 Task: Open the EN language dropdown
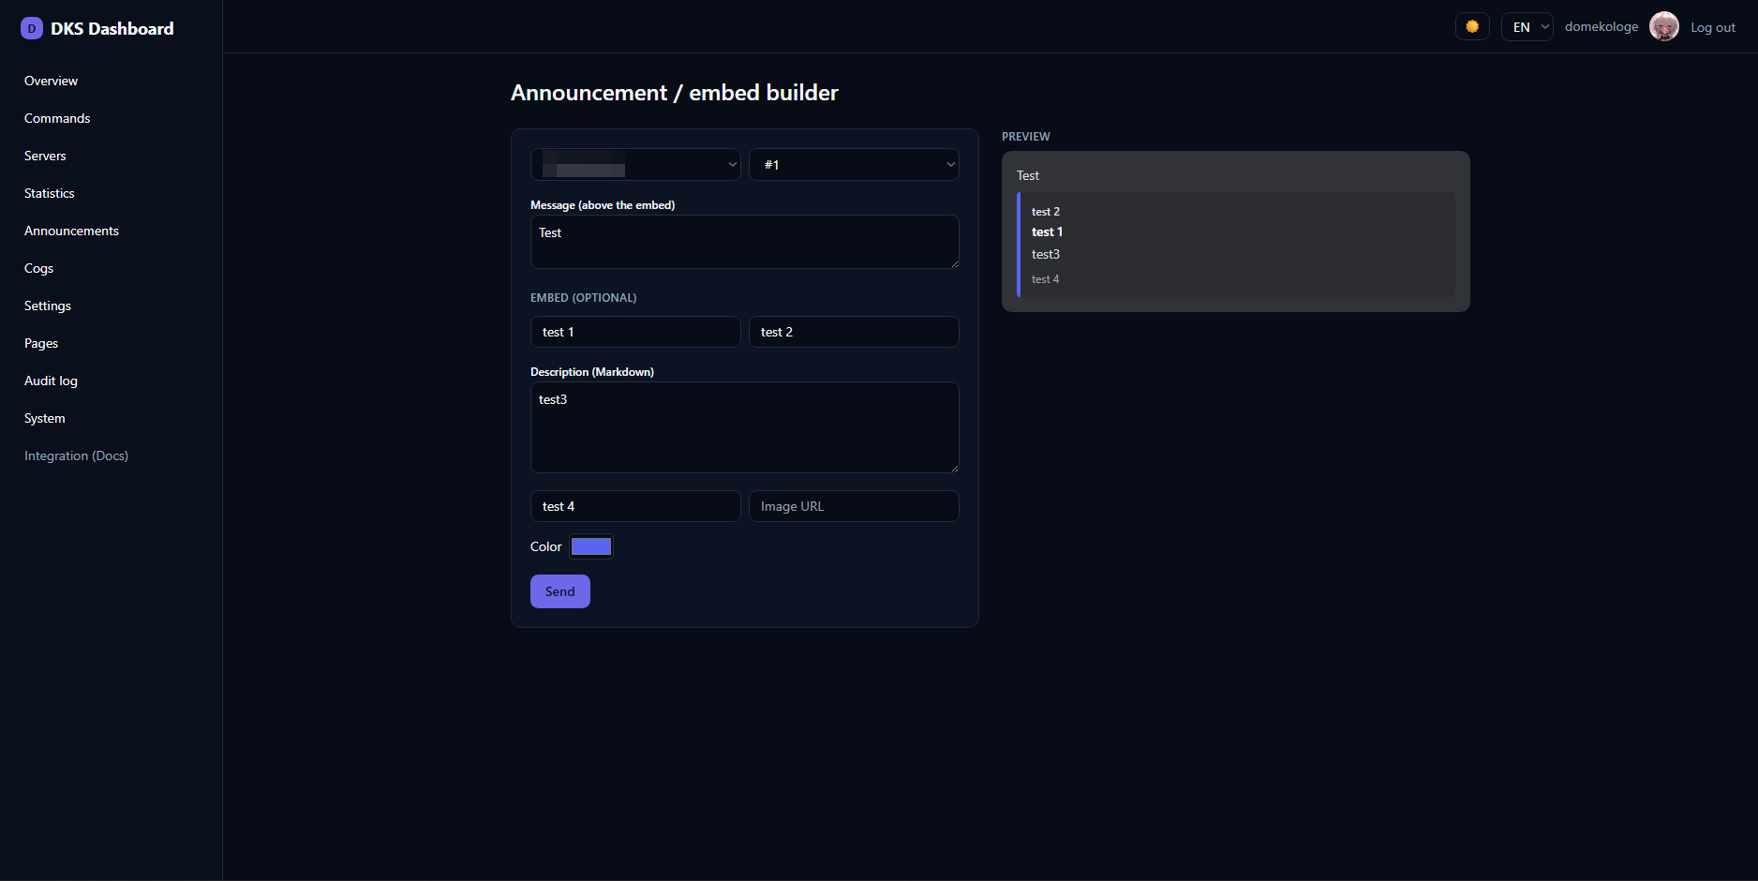(x=1527, y=27)
